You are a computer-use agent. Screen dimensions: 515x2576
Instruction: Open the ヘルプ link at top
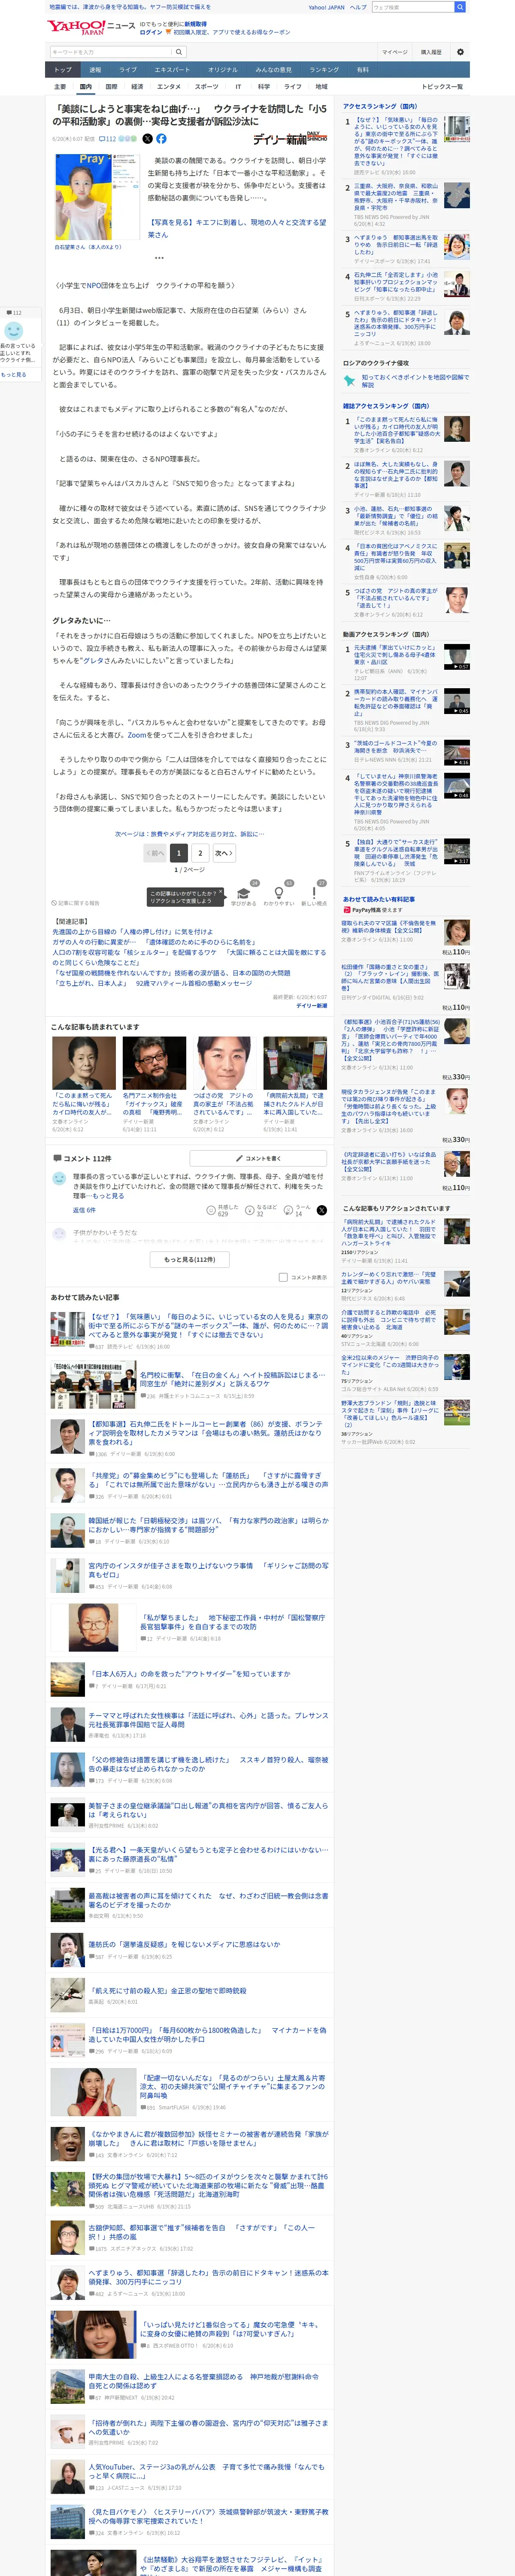tap(358, 7)
